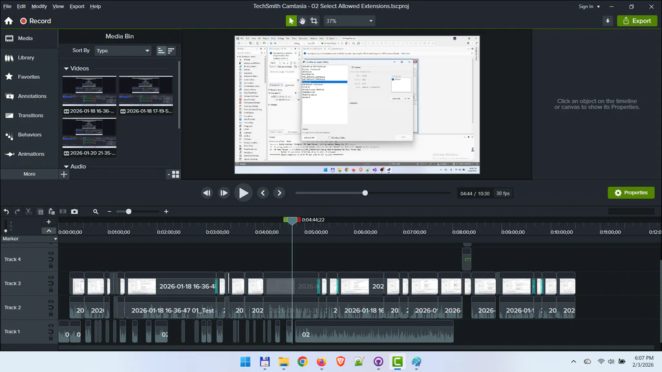Lock Track 1 with the padlock icon
Viewport: 662px width, 372px height.
click(50, 337)
